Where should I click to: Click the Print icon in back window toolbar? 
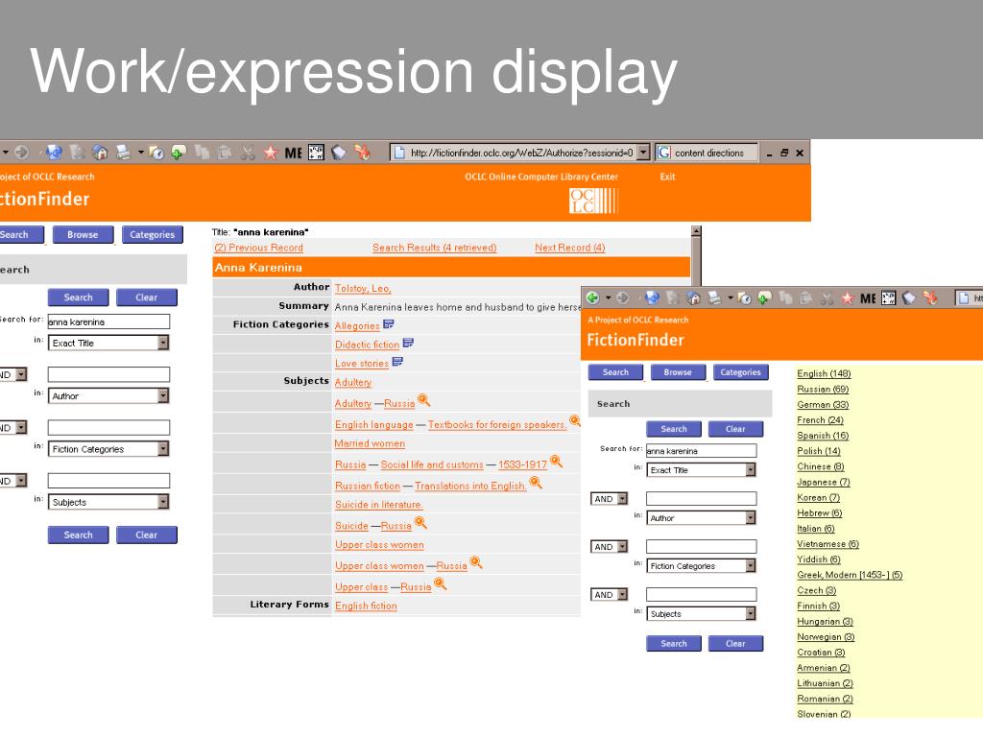point(124,152)
